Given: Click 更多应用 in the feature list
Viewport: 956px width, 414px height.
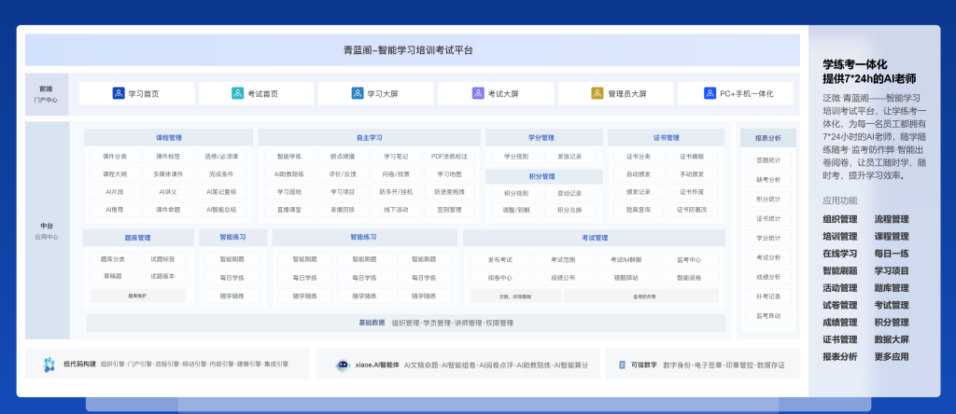Looking at the screenshot, I should coord(892,355).
